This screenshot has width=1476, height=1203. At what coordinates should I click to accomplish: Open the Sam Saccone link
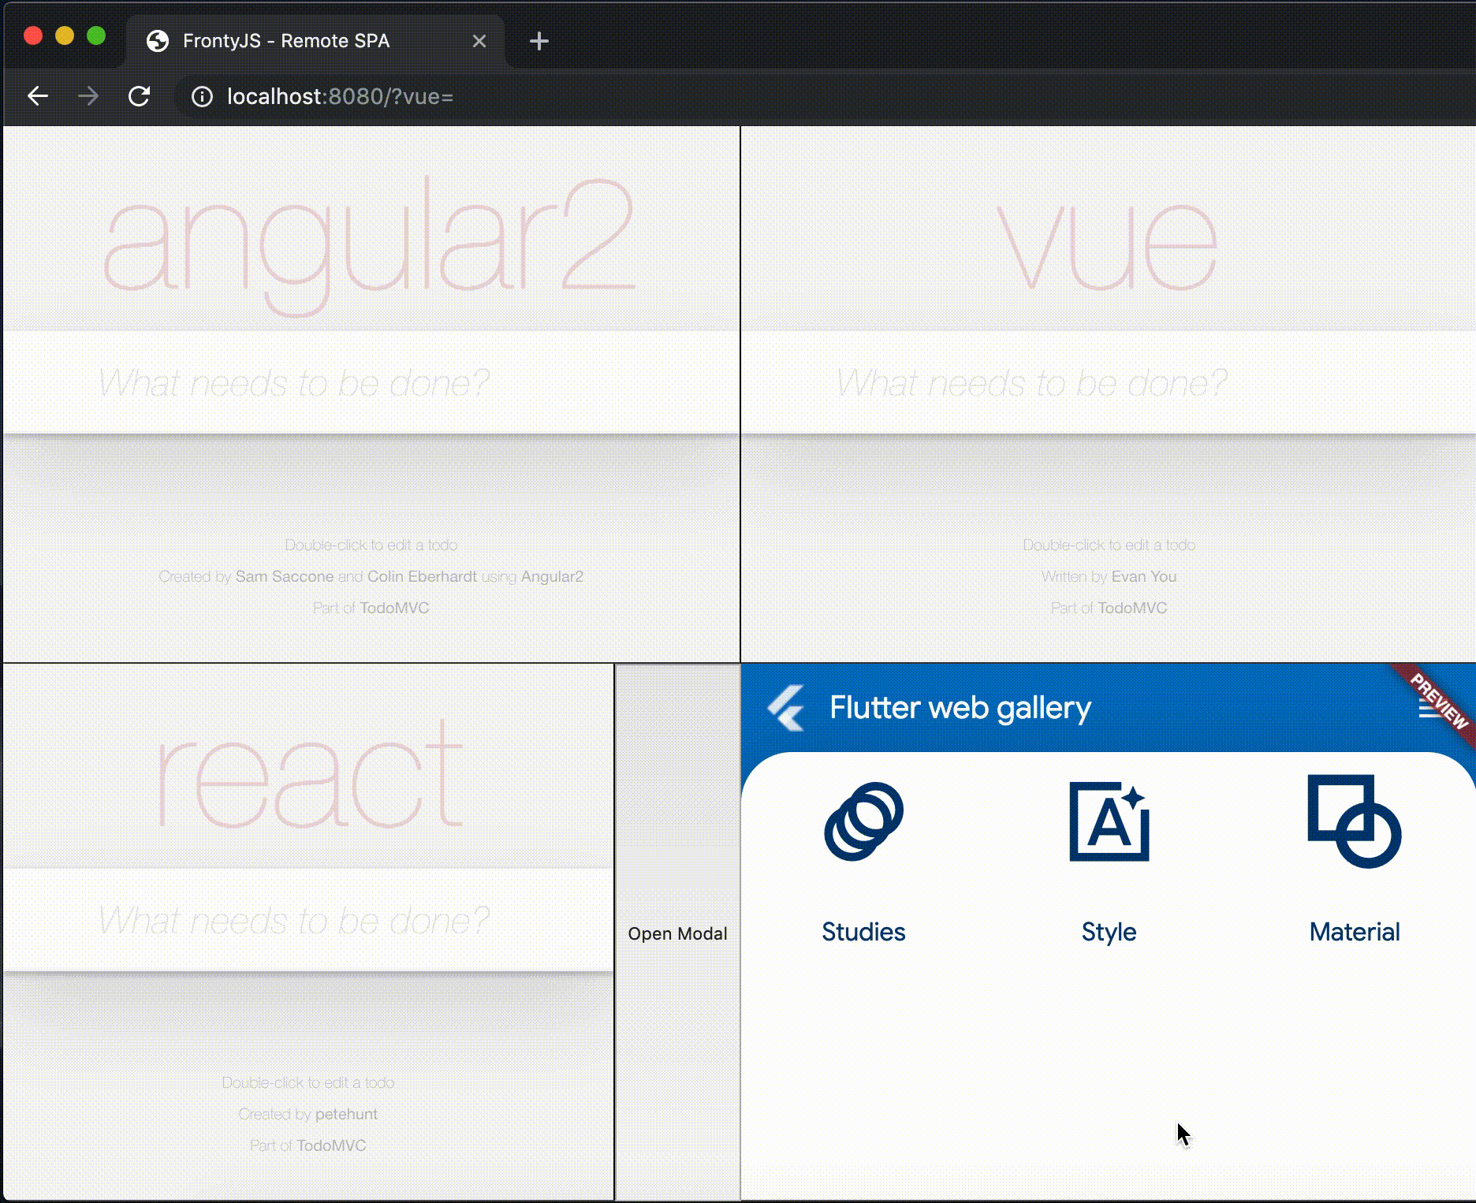pyautogui.click(x=285, y=576)
